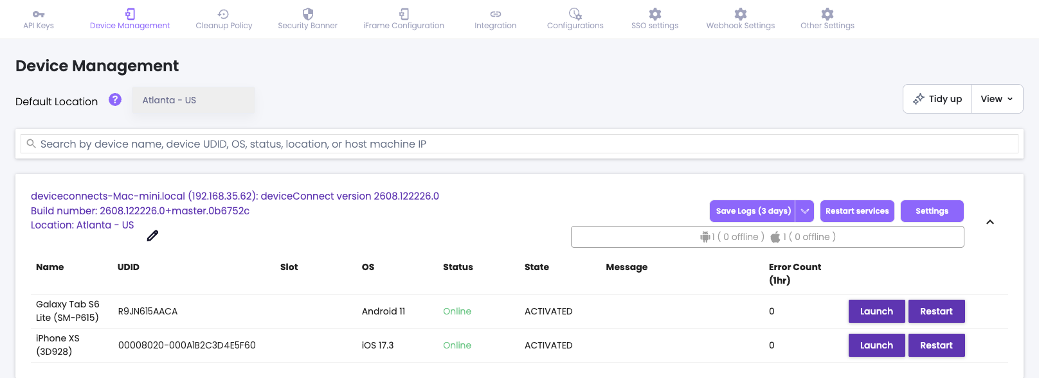The image size is (1039, 378).
Task: Open the API Keys tab
Action: (x=39, y=19)
